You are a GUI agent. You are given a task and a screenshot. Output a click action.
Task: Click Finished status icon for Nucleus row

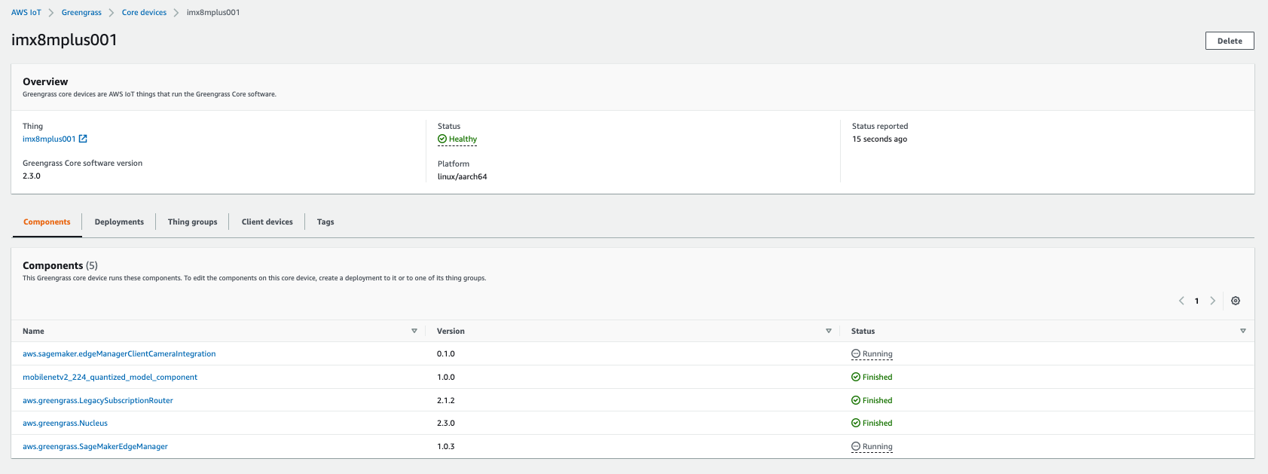click(856, 423)
